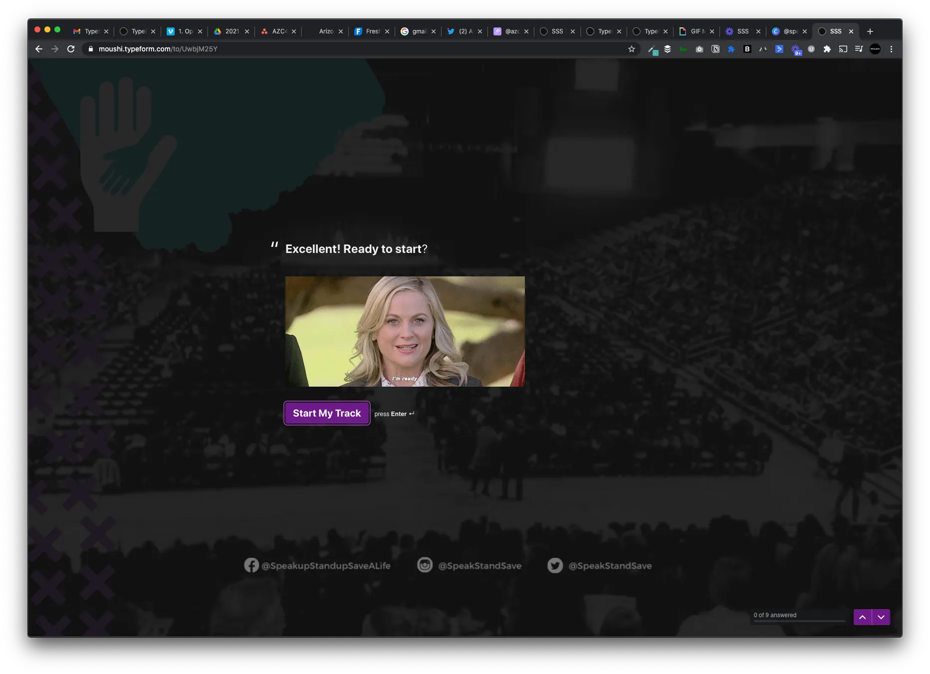Open the camera screenshot extension

(x=699, y=49)
